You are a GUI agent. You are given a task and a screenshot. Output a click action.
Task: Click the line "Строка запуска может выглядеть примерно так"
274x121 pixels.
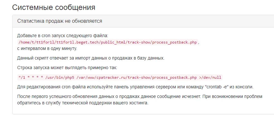point(67,68)
